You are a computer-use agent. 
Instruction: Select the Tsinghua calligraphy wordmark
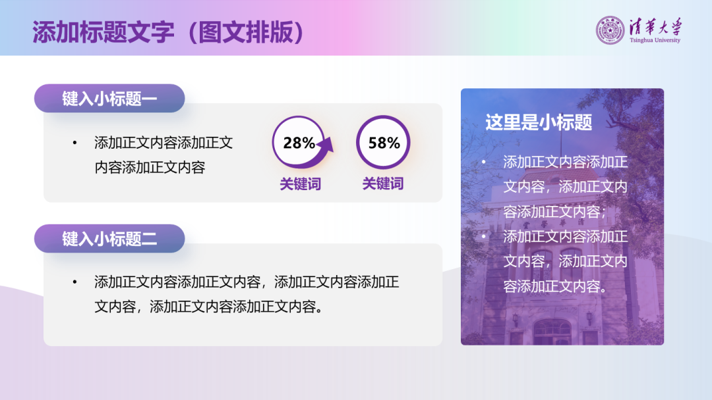coord(654,26)
